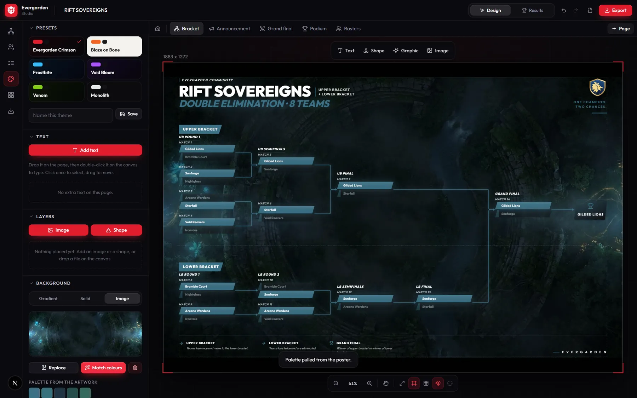Collapse the Presets section

pos(31,28)
